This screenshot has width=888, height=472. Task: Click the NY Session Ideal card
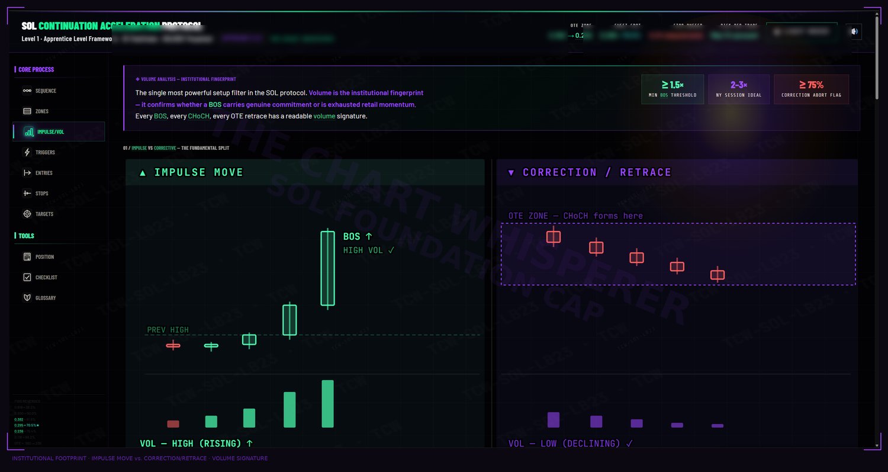(739, 89)
